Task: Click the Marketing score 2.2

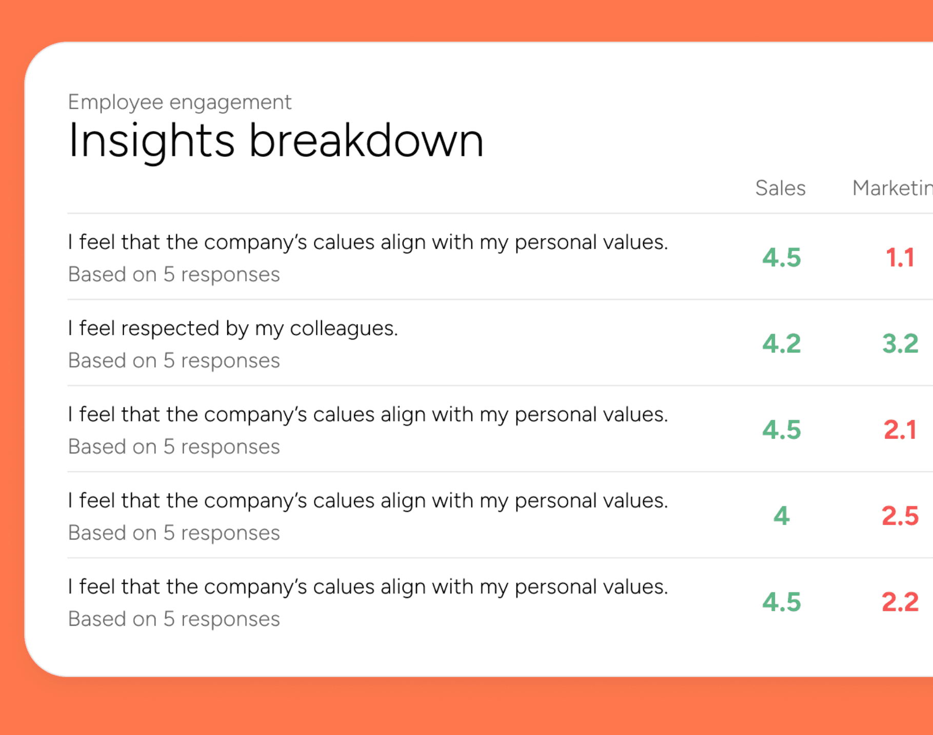Action: [900, 602]
